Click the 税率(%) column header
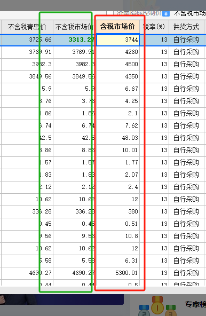The image size is (206, 316). (x=154, y=27)
